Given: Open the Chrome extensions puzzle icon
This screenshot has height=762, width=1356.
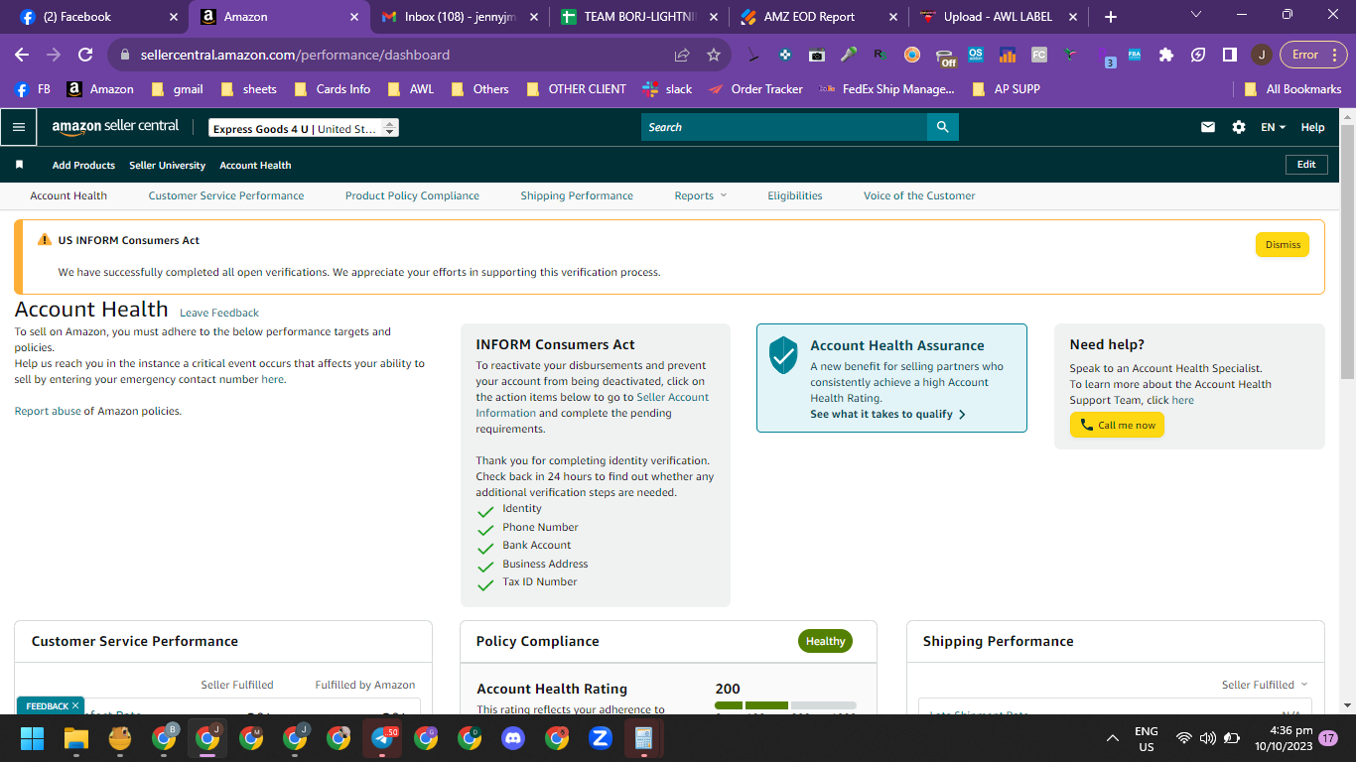Looking at the screenshot, I should tap(1166, 55).
